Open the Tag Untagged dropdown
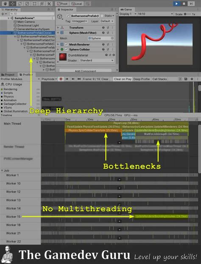This screenshot has height=264, width=201. 79,21
